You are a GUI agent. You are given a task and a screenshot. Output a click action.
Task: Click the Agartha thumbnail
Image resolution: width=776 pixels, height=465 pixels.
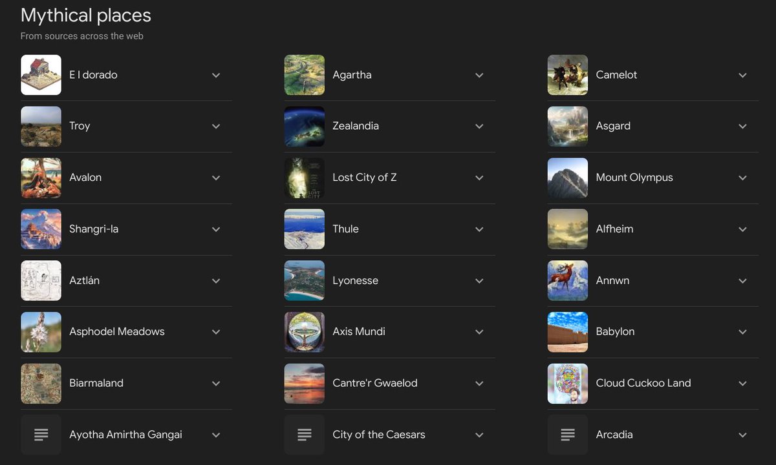tap(304, 74)
